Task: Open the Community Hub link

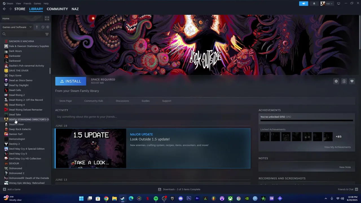Action: tap(94, 101)
